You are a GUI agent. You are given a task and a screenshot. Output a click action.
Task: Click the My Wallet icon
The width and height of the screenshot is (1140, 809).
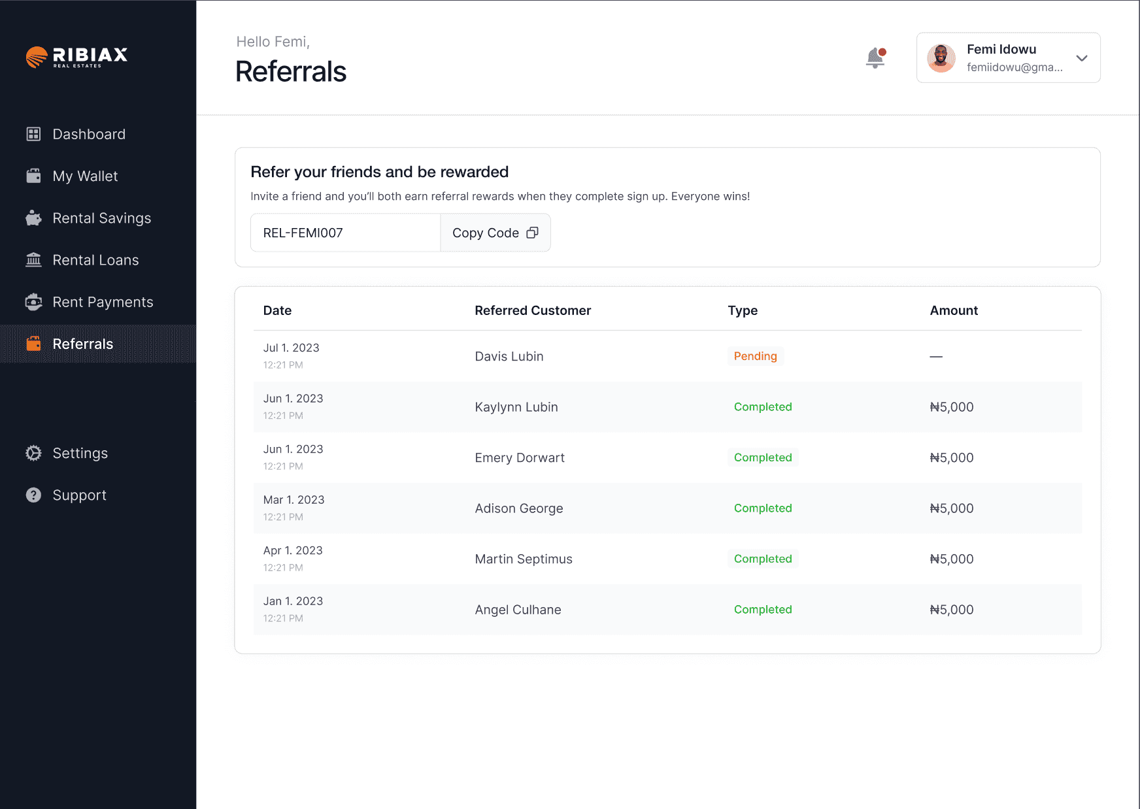click(x=33, y=176)
